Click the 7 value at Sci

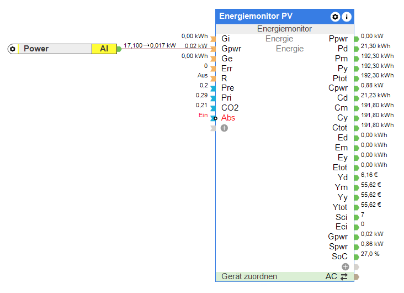(363, 214)
